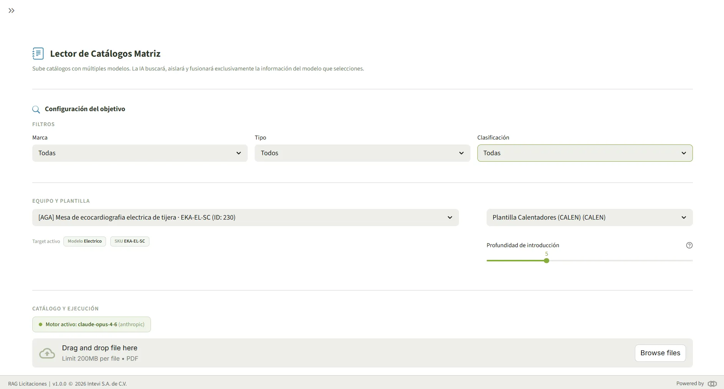Click the RAG Licitaciones footer text
724x389 pixels.
27,384
